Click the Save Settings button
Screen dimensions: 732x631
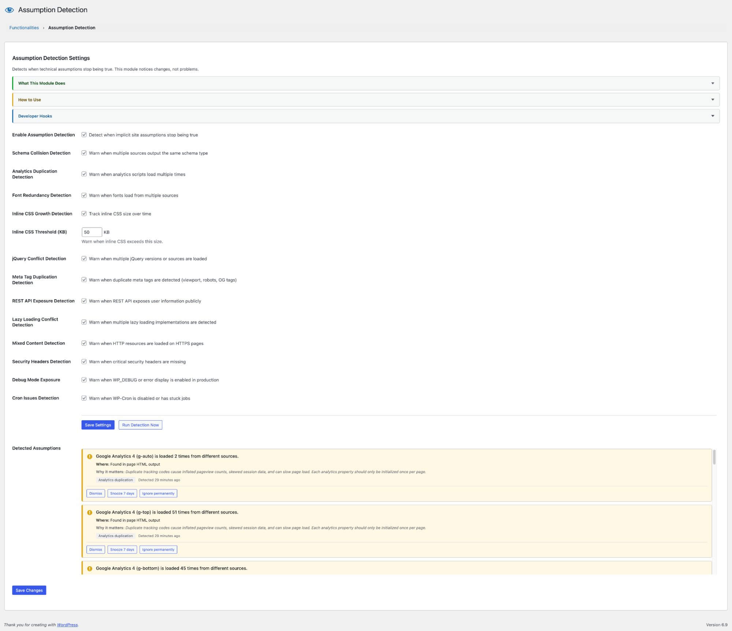click(97, 425)
